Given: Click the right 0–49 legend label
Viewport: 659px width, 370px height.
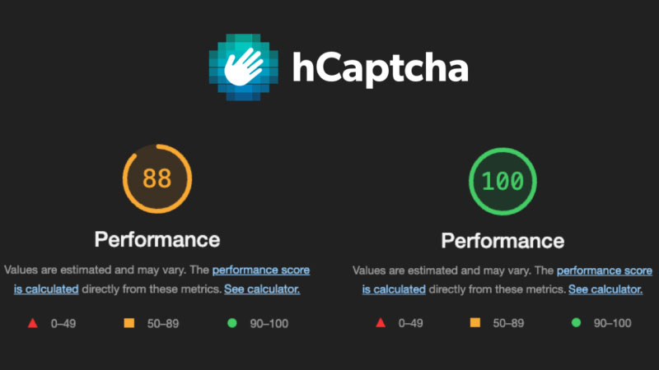Looking at the screenshot, I should coord(410,323).
